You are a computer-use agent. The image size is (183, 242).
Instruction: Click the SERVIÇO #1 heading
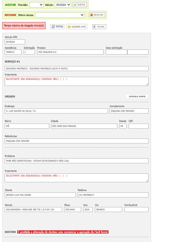[x=12, y=62]
